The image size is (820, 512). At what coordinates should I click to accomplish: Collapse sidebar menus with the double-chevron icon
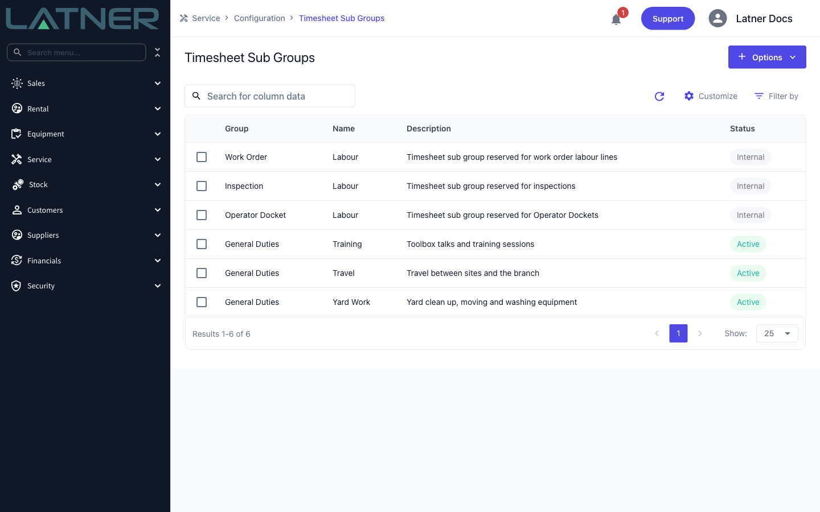(x=158, y=52)
